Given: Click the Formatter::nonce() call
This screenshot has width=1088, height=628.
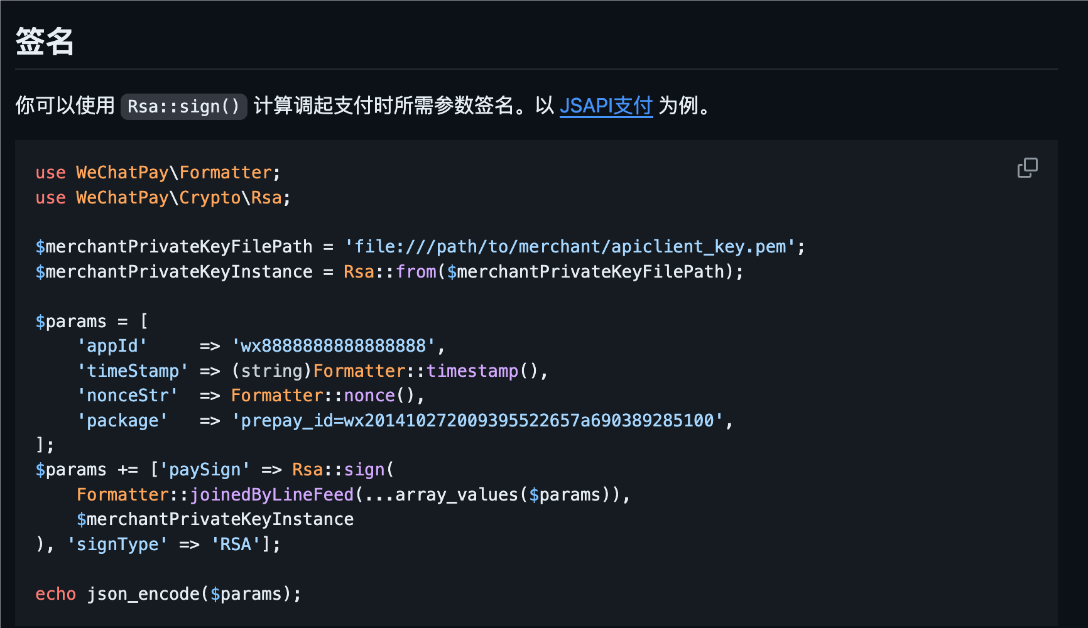Looking at the screenshot, I should click(x=323, y=396).
